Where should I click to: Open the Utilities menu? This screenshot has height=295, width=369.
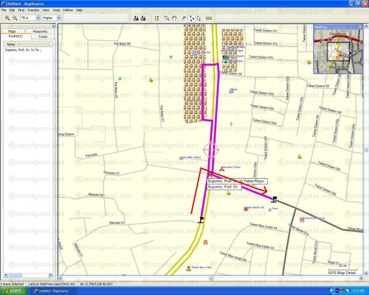[68, 10]
